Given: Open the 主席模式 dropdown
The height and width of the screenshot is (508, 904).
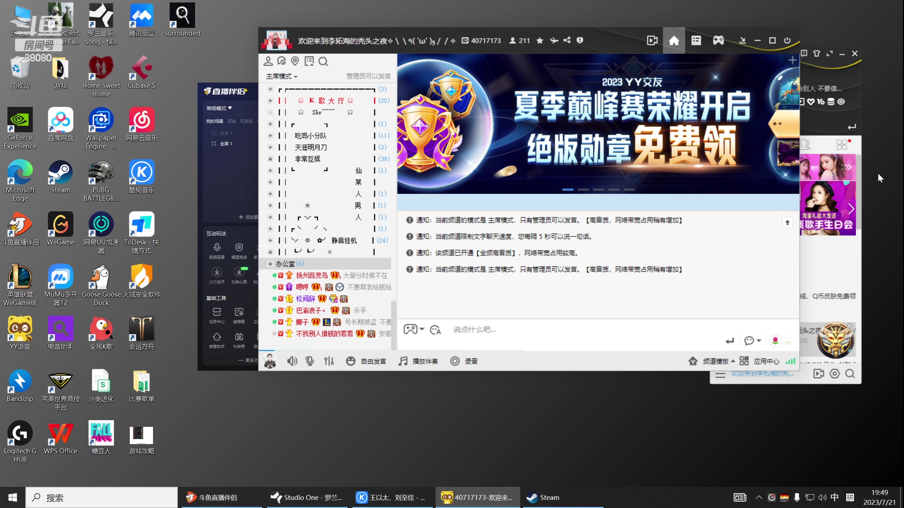Looking at the screenshot, I should coord(281,76).
